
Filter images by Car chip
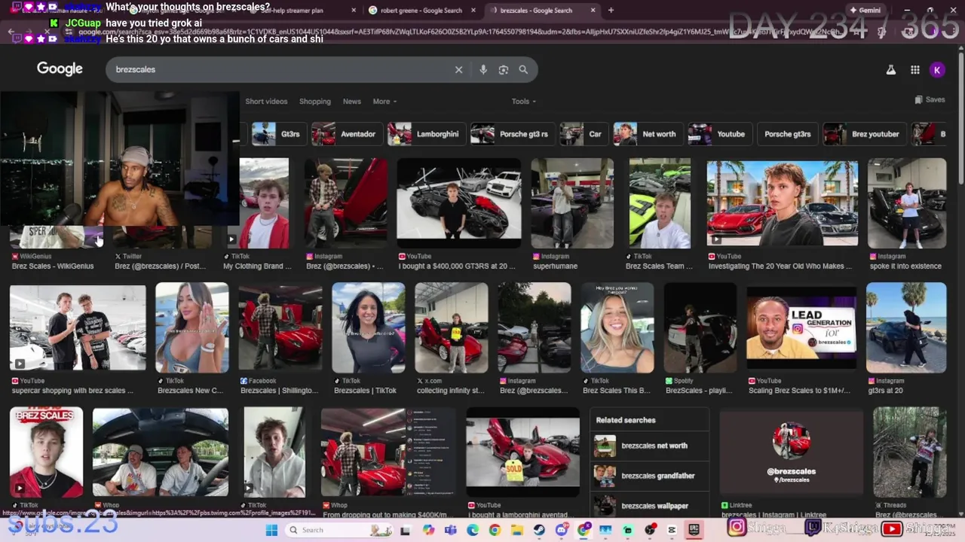[583, 134]
